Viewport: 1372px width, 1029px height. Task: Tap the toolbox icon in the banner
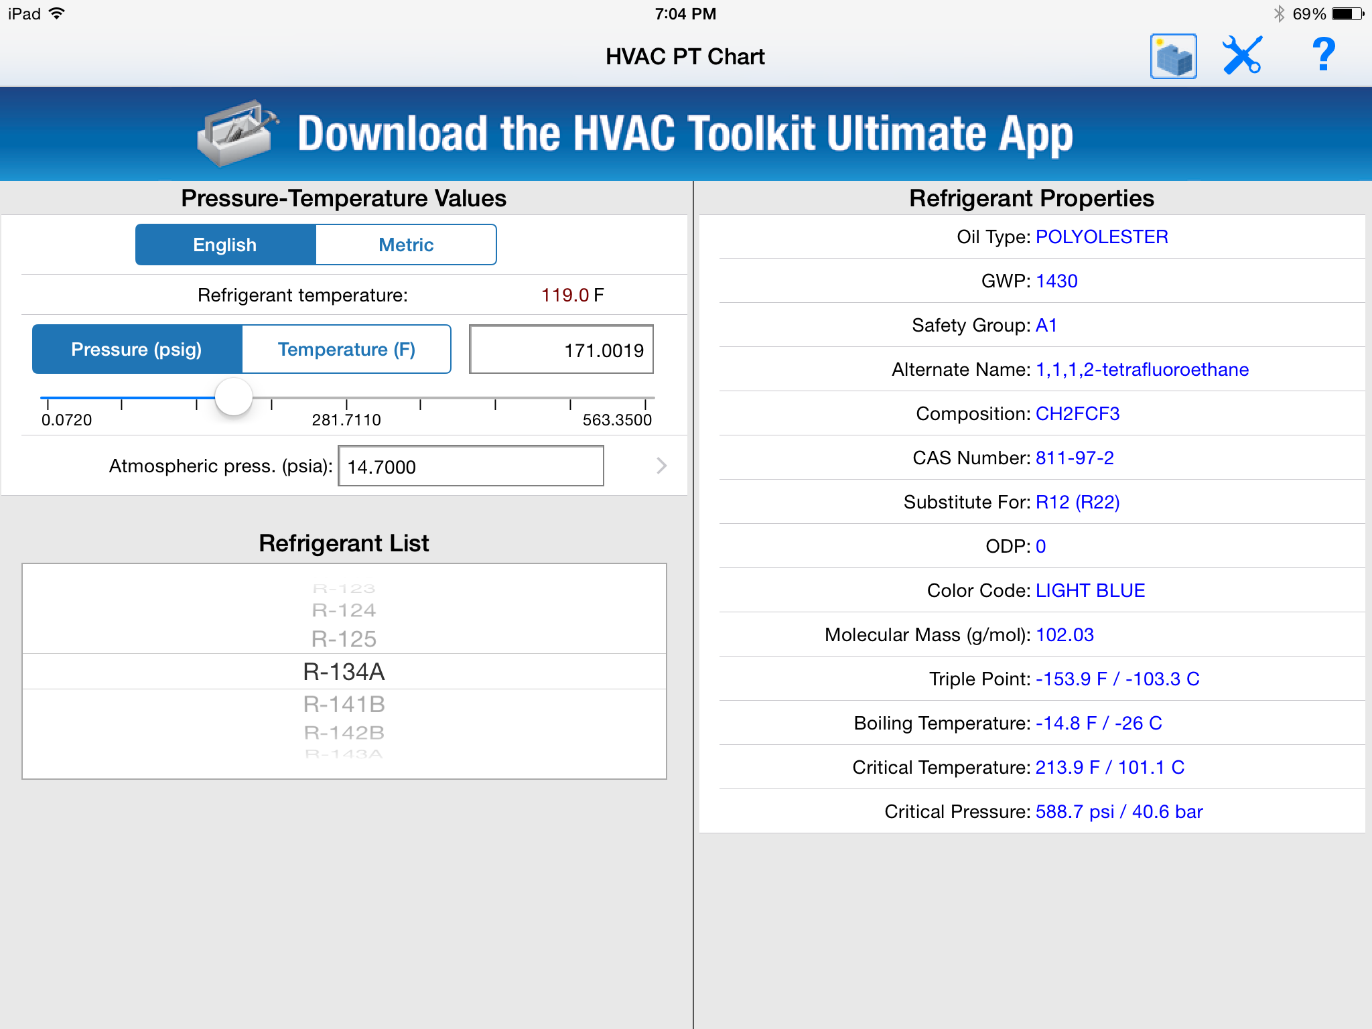(236, 133)
